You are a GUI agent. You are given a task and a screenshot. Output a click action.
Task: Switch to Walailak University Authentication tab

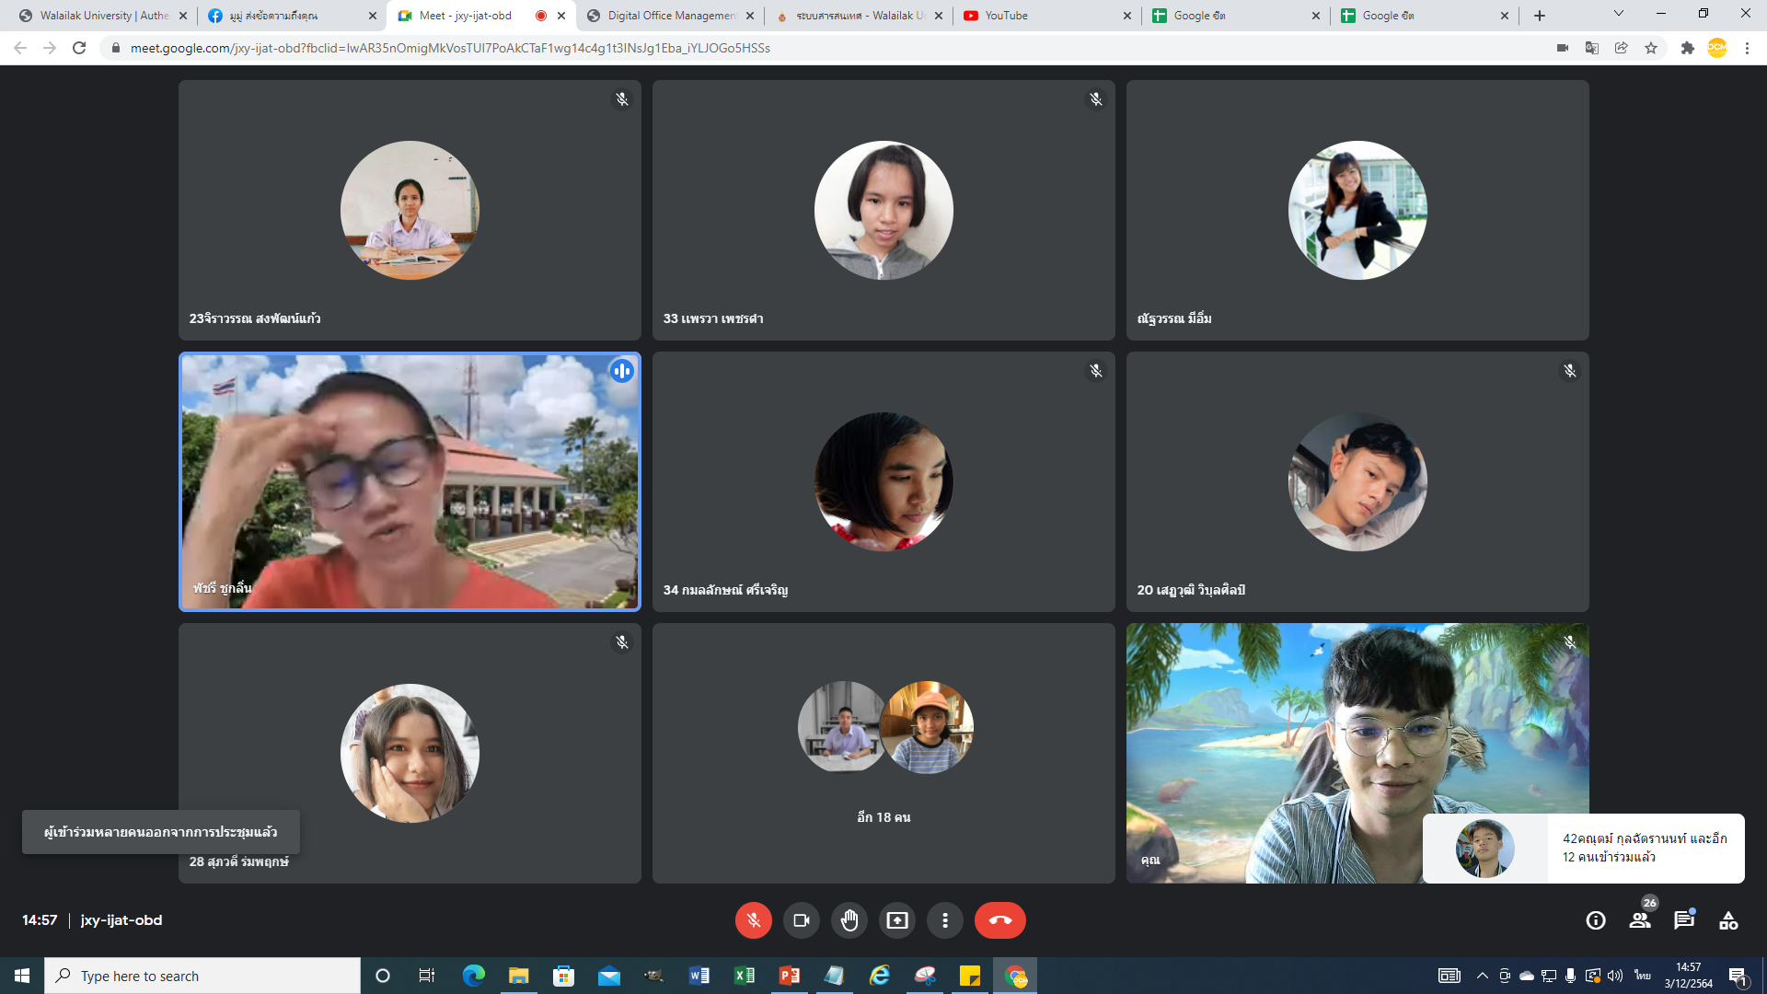(x=104, y=16)
